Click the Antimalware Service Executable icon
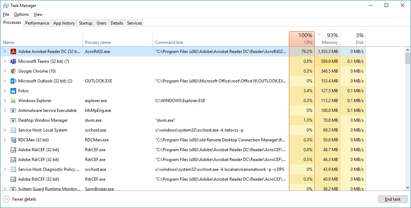 point(13,110)
